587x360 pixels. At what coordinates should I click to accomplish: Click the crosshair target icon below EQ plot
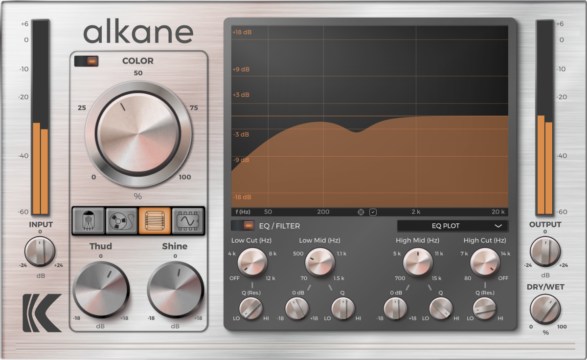pyautogui.click(x=361, y=212)
